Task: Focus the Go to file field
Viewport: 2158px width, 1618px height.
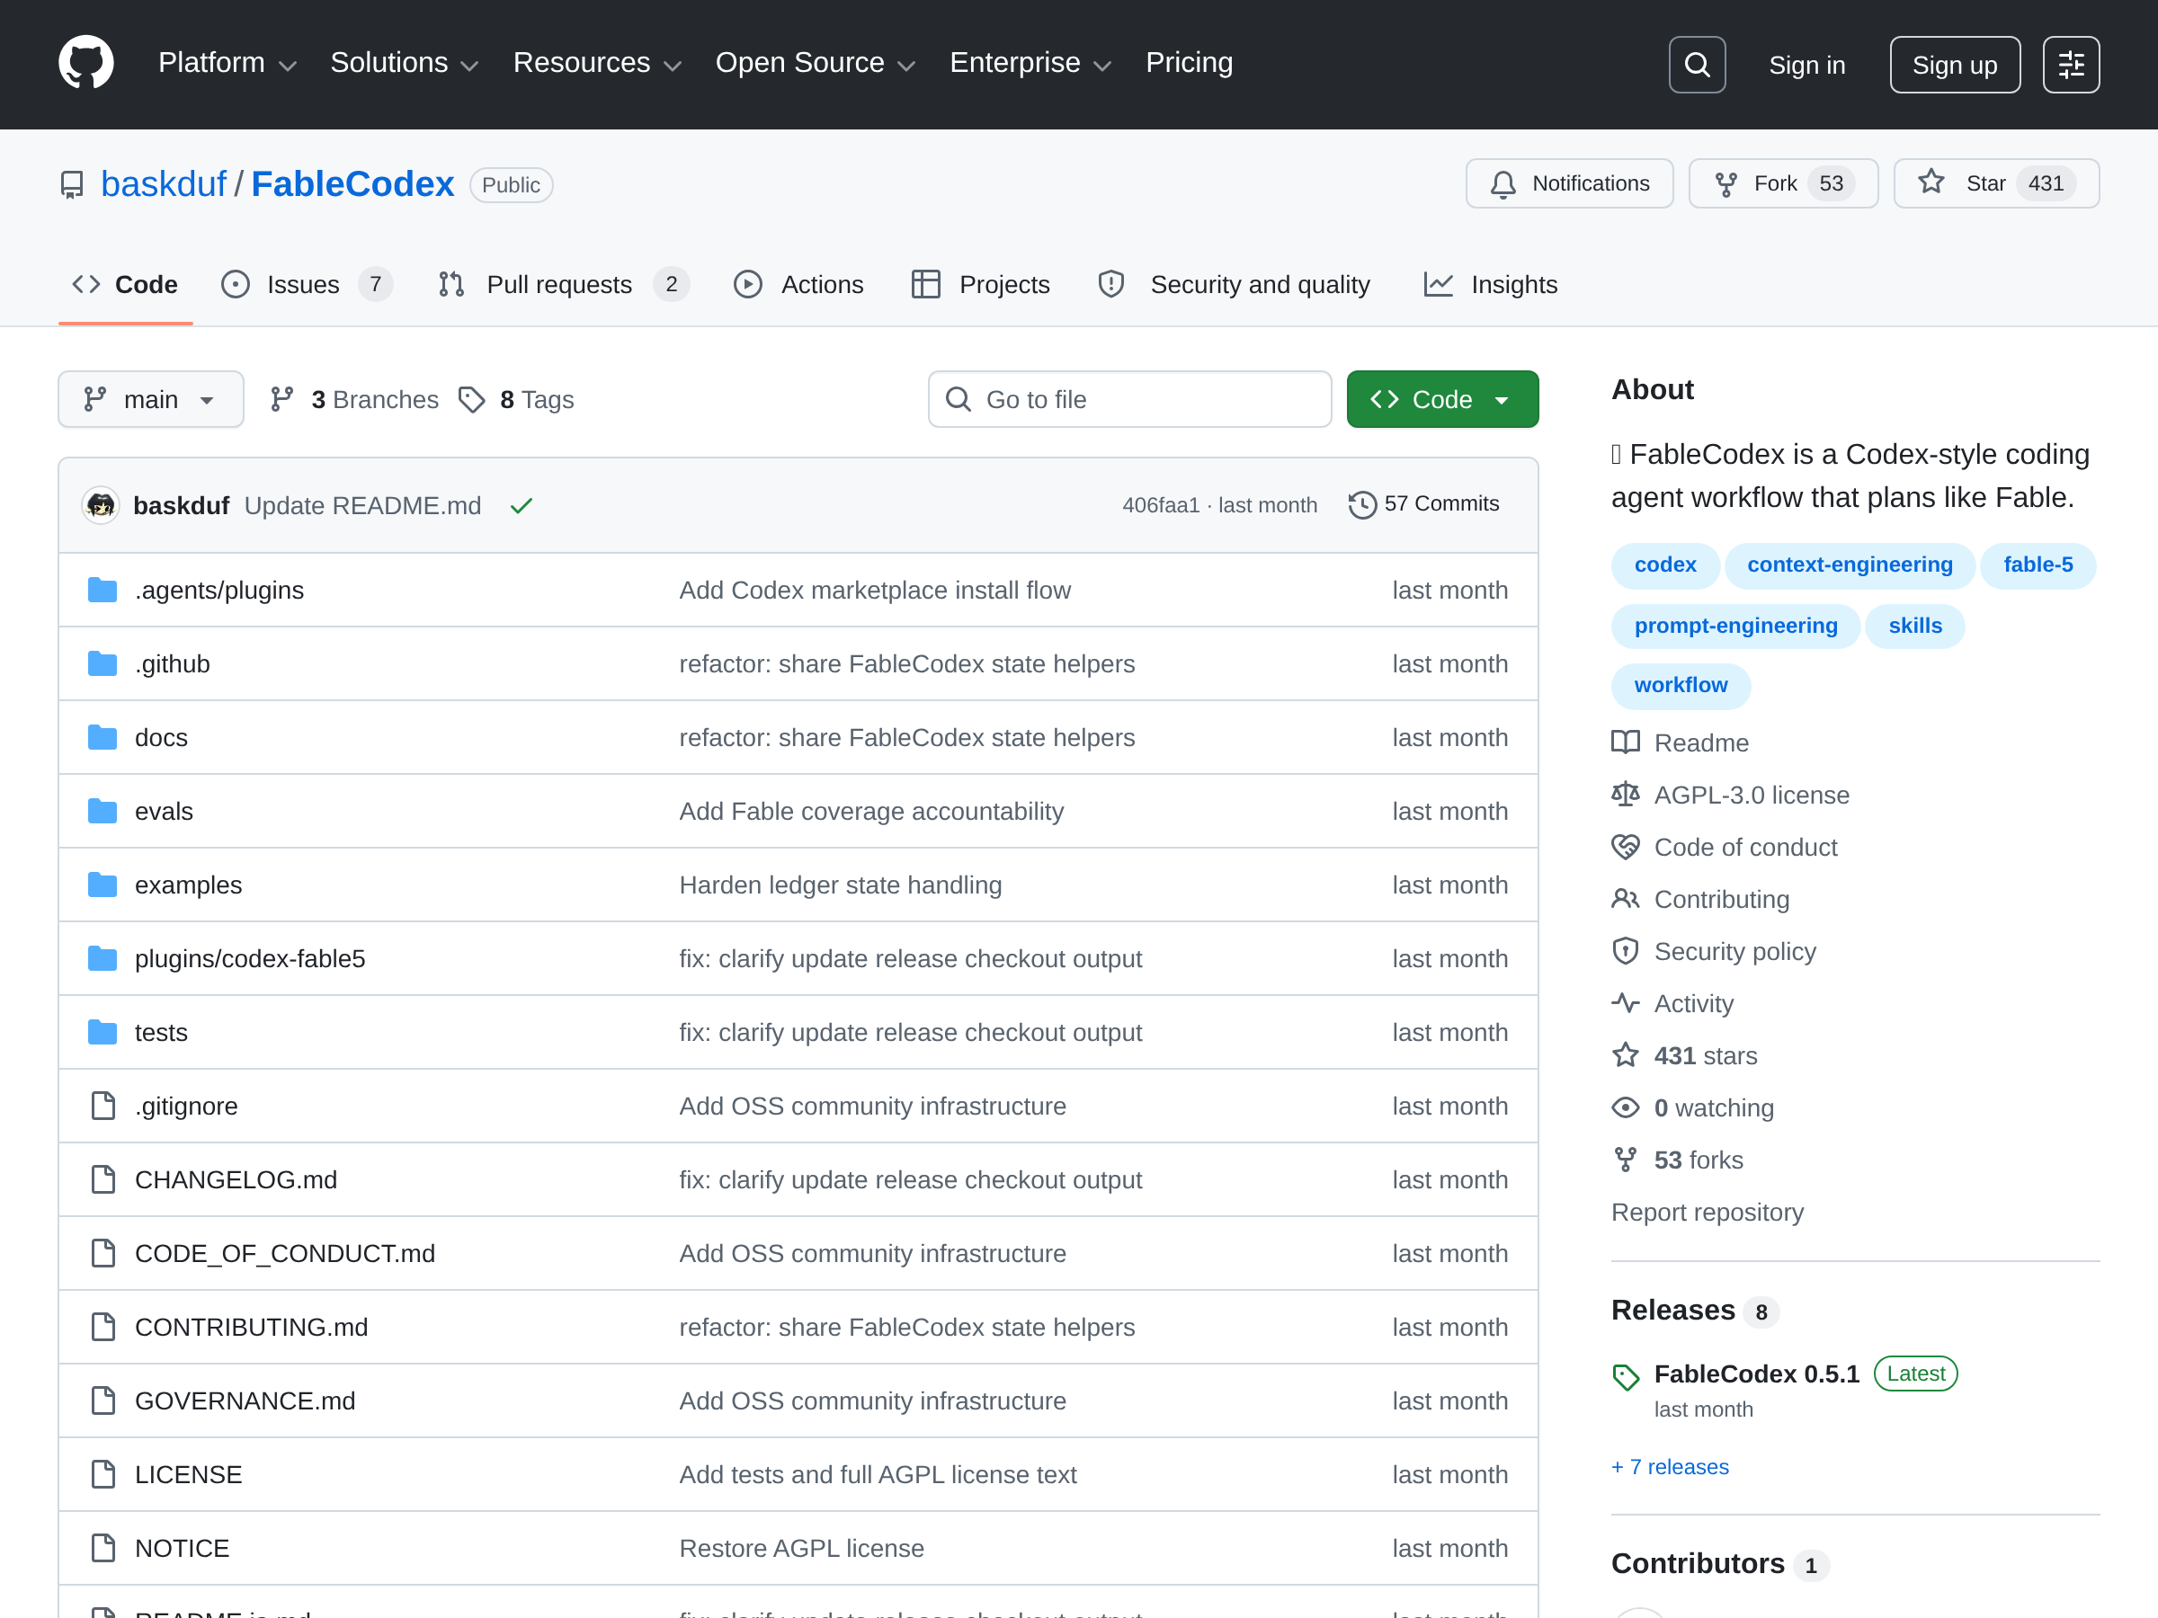Action: point(1129,399)
